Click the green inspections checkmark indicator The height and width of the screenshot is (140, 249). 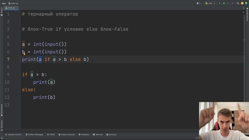click(243, 12)
